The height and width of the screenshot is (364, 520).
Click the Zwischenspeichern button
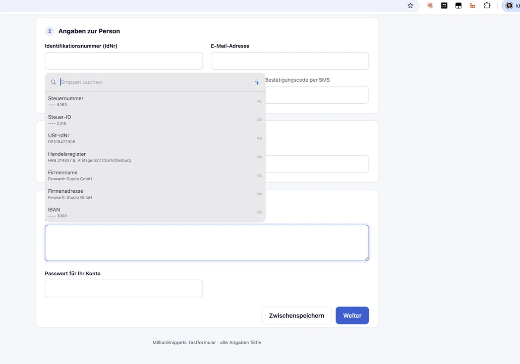click(296, 316)
